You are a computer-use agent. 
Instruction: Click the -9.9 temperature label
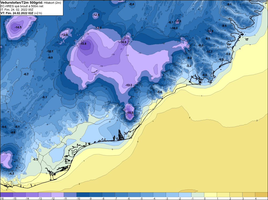50,57
